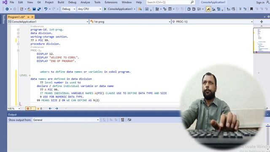Open the PROC-1() member navigation dropdown

pyautogui.click(x=213, y=22)
